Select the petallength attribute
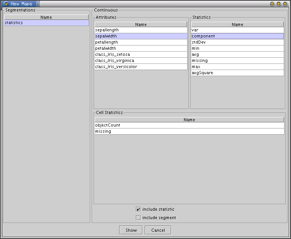Viewport: 291px width, 239px height. (141, 42)
